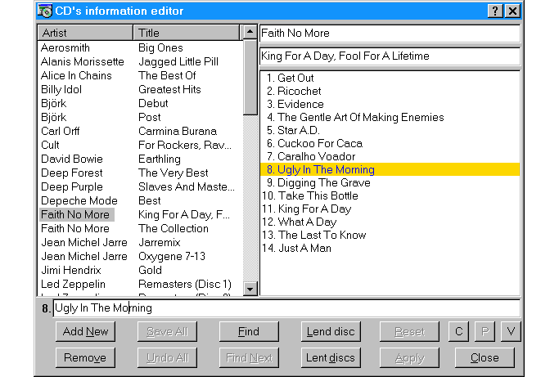Viewport: 559px width, 377px height.
Task: Click the Save All button
Action: point(167,332)
